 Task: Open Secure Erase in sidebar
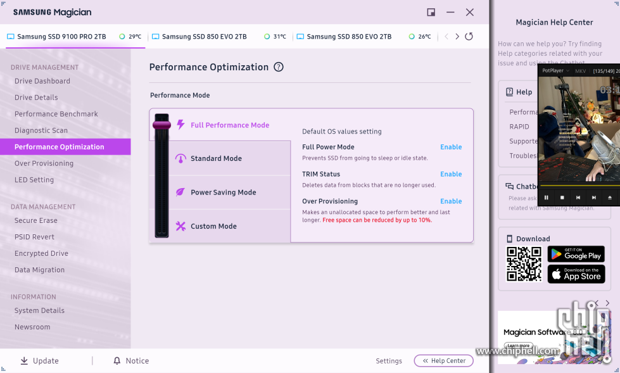pos(36,220)
